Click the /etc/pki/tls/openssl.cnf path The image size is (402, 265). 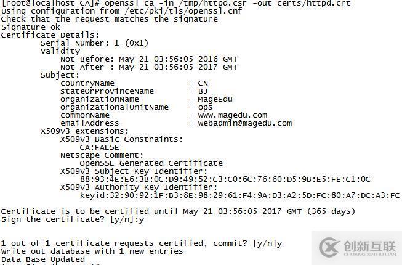click(183, 11)
